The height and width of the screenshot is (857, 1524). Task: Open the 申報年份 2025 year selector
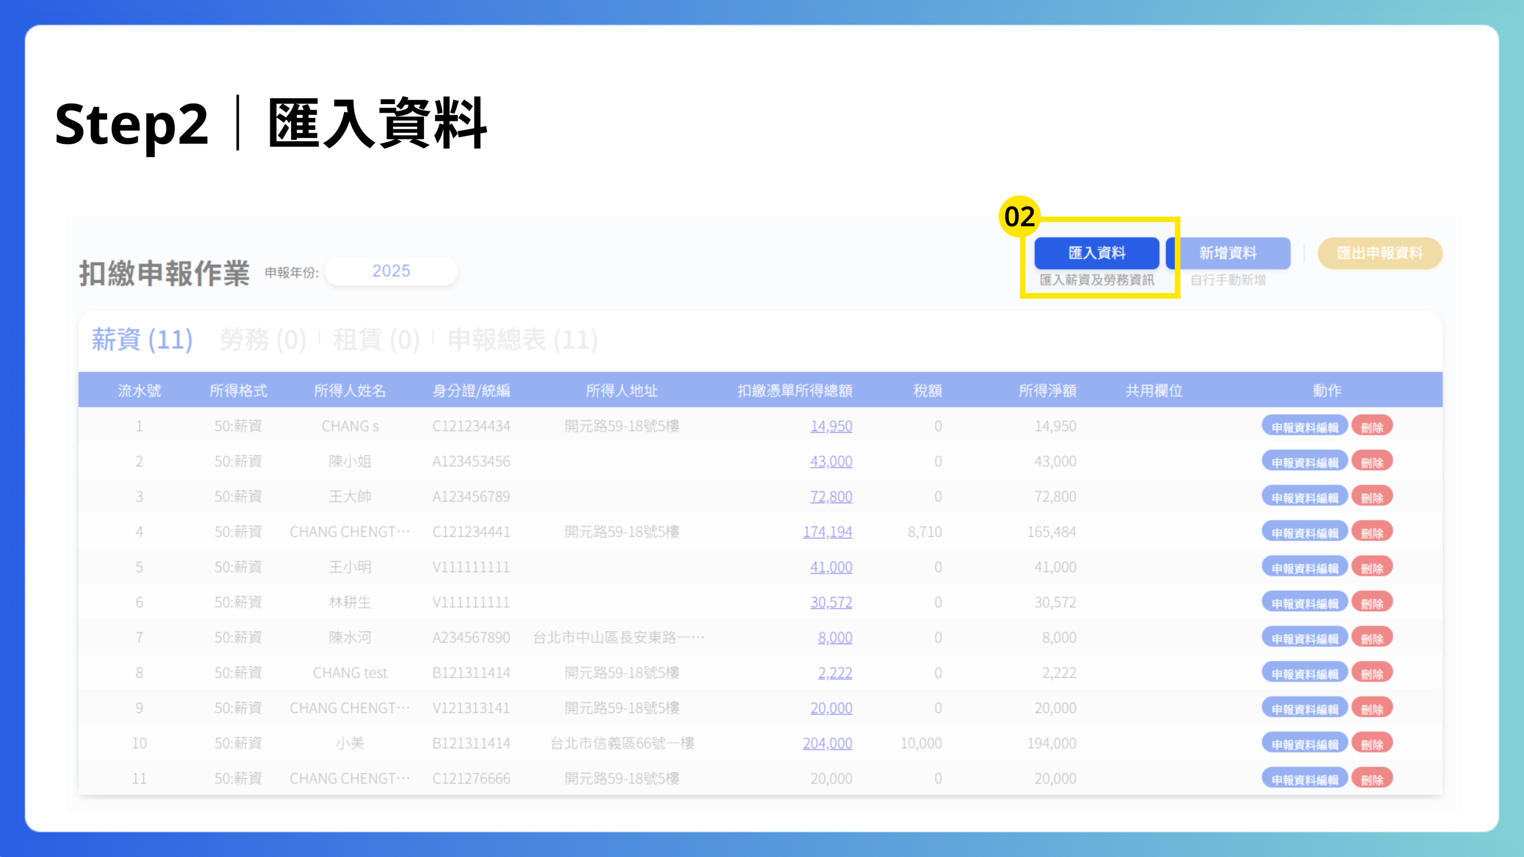(x=391, y=271)
